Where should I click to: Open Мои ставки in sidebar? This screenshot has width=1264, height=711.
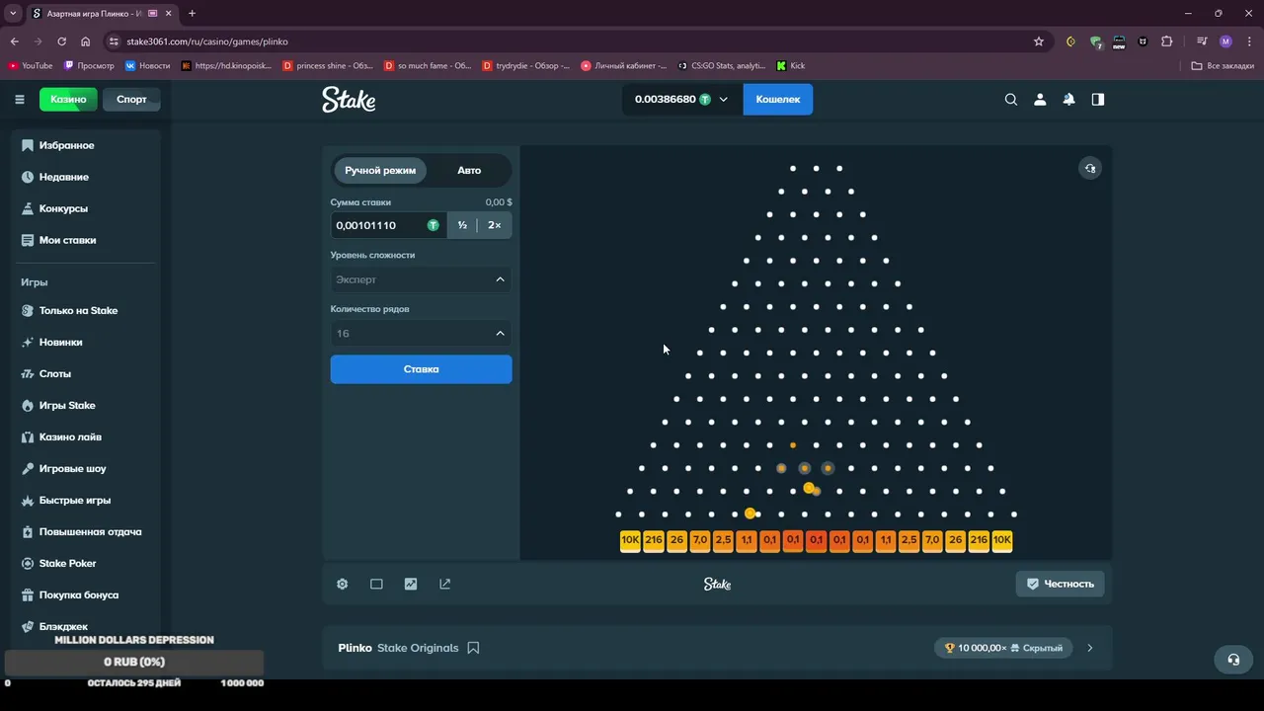[58, 240]
